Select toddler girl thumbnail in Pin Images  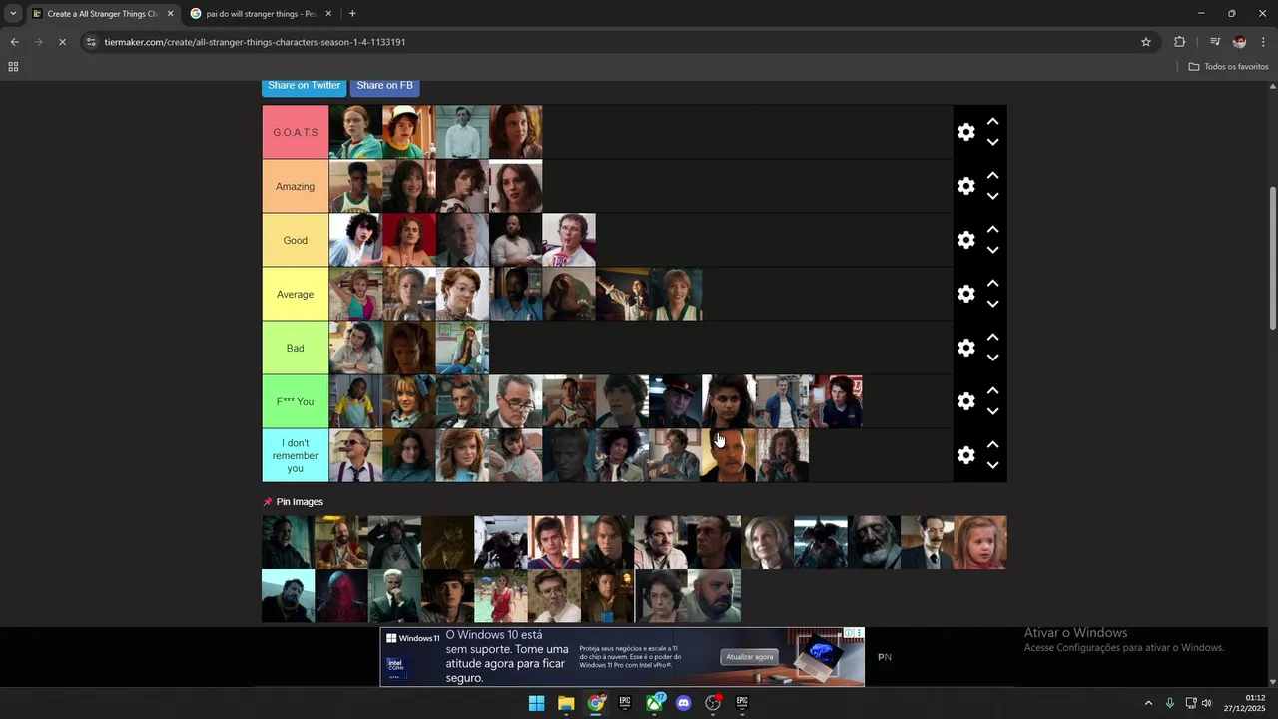979,542
